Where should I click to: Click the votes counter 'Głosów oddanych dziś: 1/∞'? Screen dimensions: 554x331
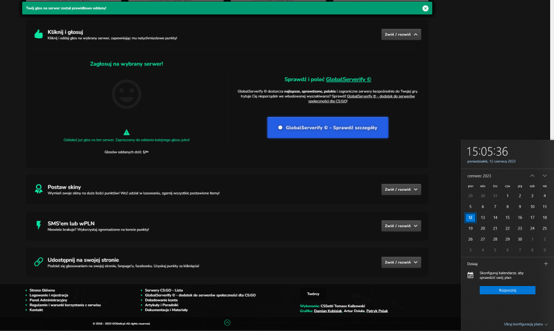[126, 152]
